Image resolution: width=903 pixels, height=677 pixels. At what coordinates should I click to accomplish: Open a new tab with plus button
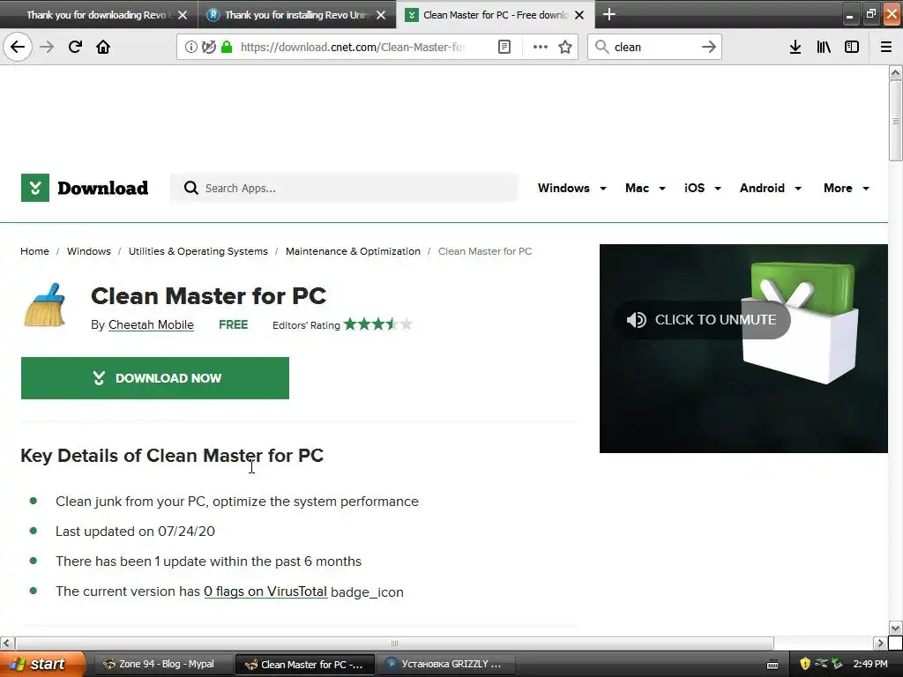point(608,14)
